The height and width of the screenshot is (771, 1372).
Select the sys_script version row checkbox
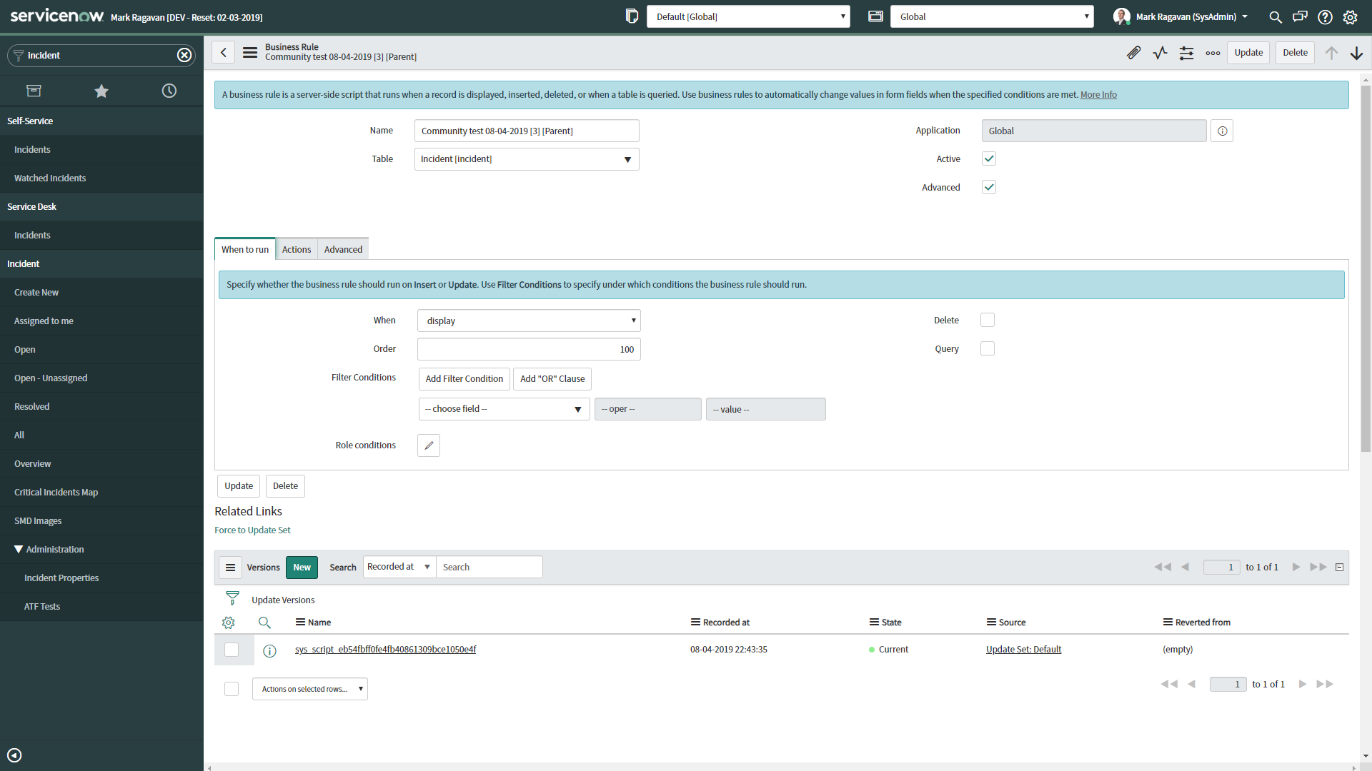(232, 650)
